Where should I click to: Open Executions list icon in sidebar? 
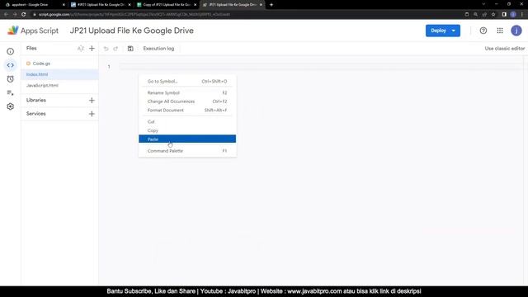pos(11,93)
